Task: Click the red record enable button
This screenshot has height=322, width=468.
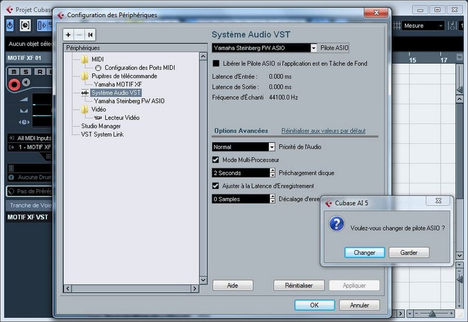Action: 14,83
